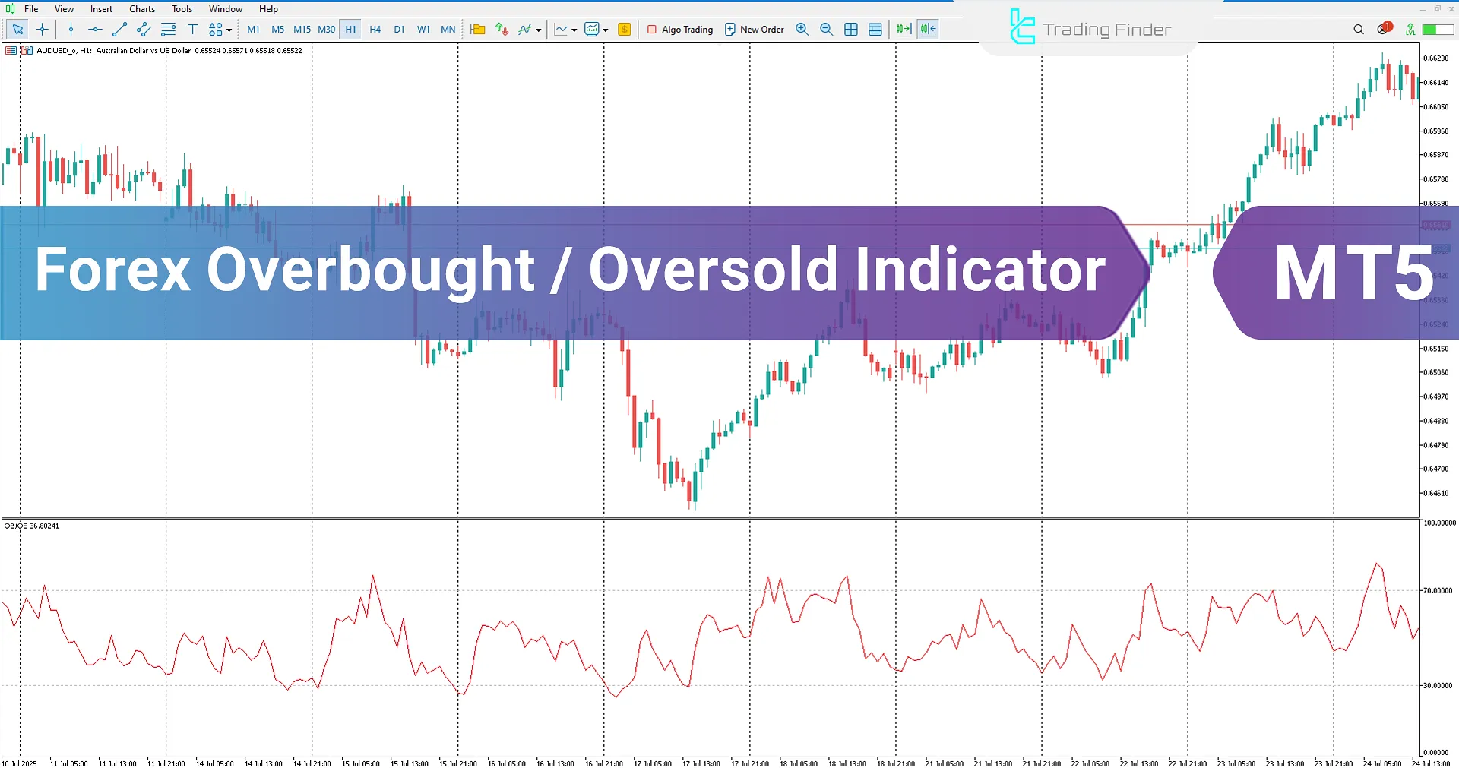The width and height of the screenshot is (1459, 768).
Task: Click the MetaTrader application logo icon
Action: pos(10,9)
